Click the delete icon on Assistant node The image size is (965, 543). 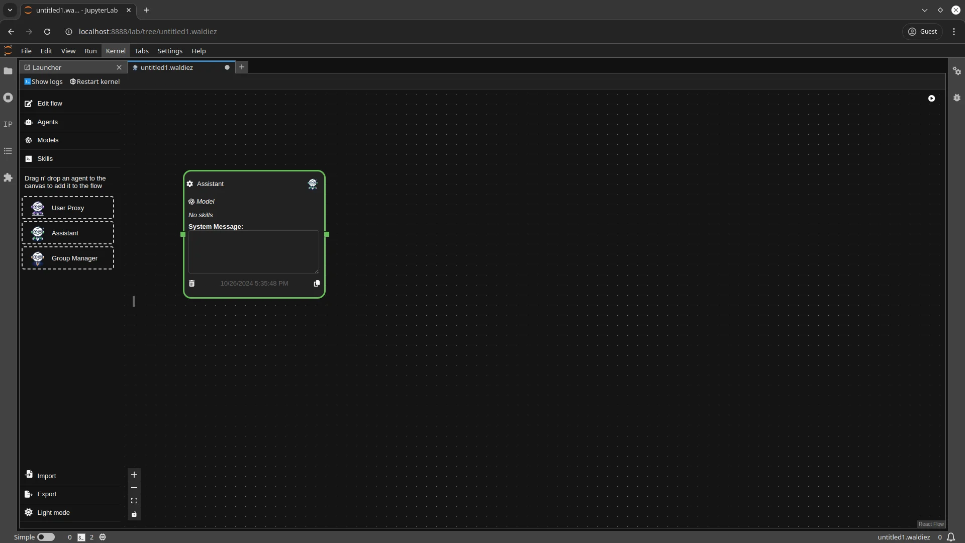pyautogui.click(x=191, y=283)
